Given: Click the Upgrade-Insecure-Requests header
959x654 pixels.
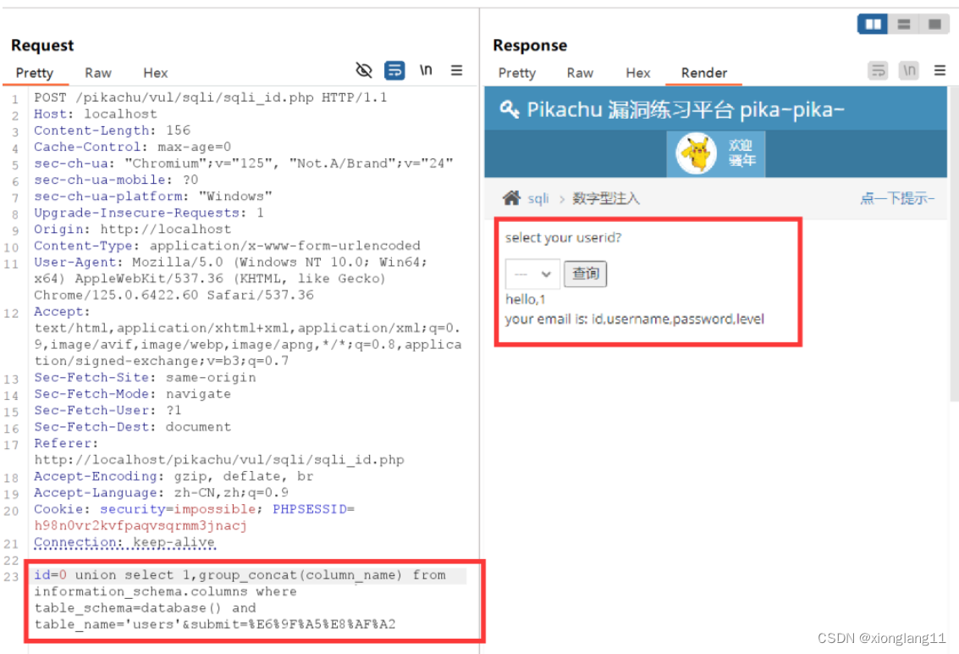Looking at the screenshot, I should point(149,213).
